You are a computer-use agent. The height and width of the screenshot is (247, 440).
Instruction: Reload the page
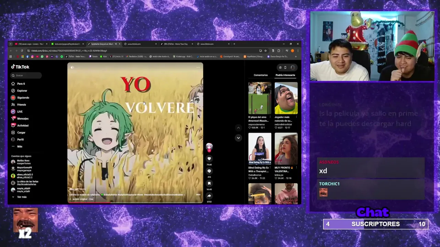(x=21, y=51)
